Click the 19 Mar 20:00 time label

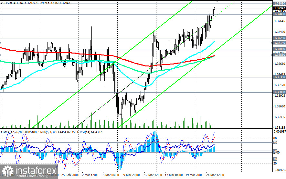pyautogui.click(x=194, y=175)
